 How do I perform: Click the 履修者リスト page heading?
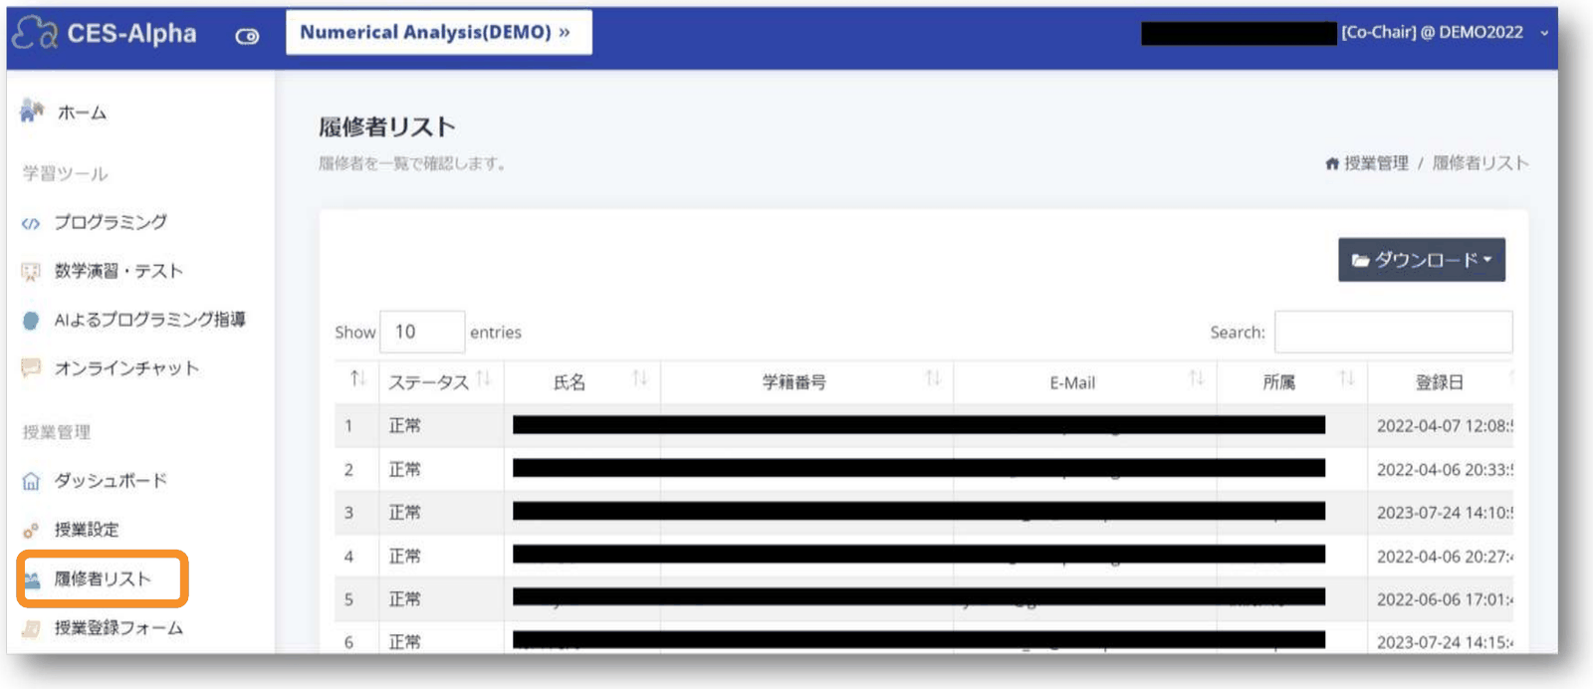click(386, 127)
